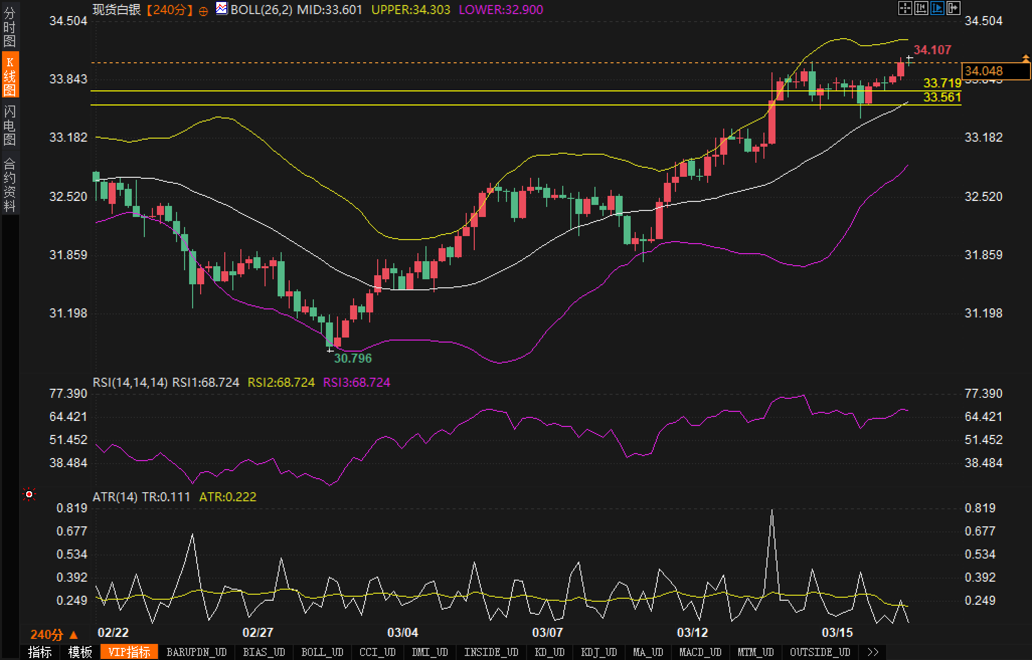Click the RSI3:68.724 value
The width and height of the screenshot is (1032, 660).
click(x=357, y=382)
